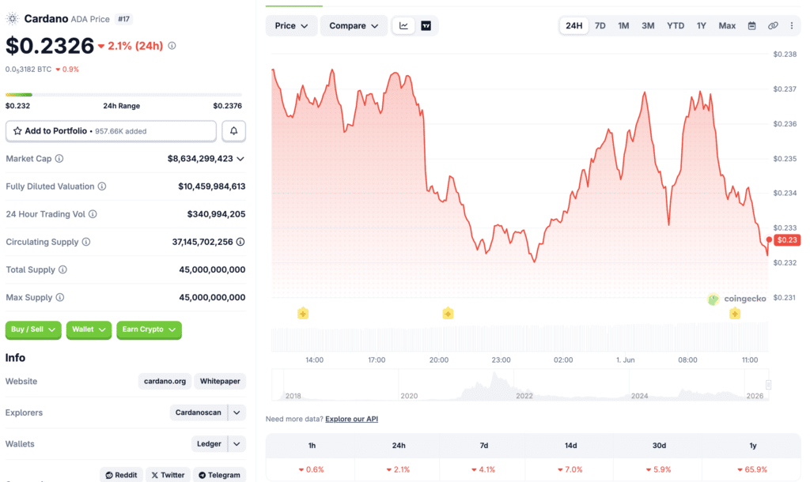Click the #17 rank badge
This screenshot has height=482, width=810.
pyautogui.click(x=123, y=19)
